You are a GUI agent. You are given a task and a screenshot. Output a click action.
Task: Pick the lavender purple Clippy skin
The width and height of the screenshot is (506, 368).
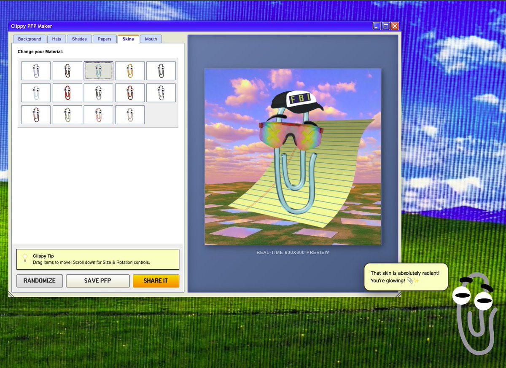pos(36,71)
